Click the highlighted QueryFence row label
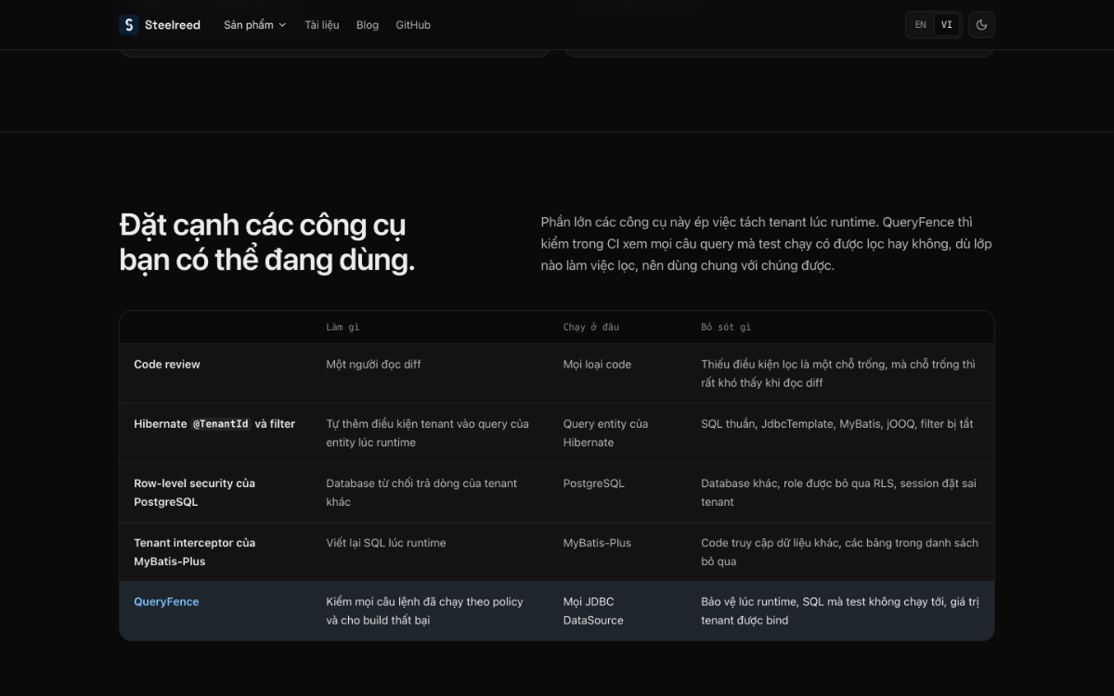The image size is (1114, 696). (166, 601)
